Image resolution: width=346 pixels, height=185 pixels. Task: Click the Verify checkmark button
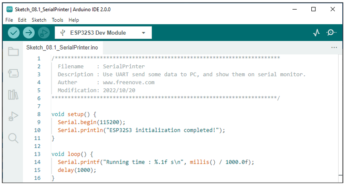coord(14,33)
